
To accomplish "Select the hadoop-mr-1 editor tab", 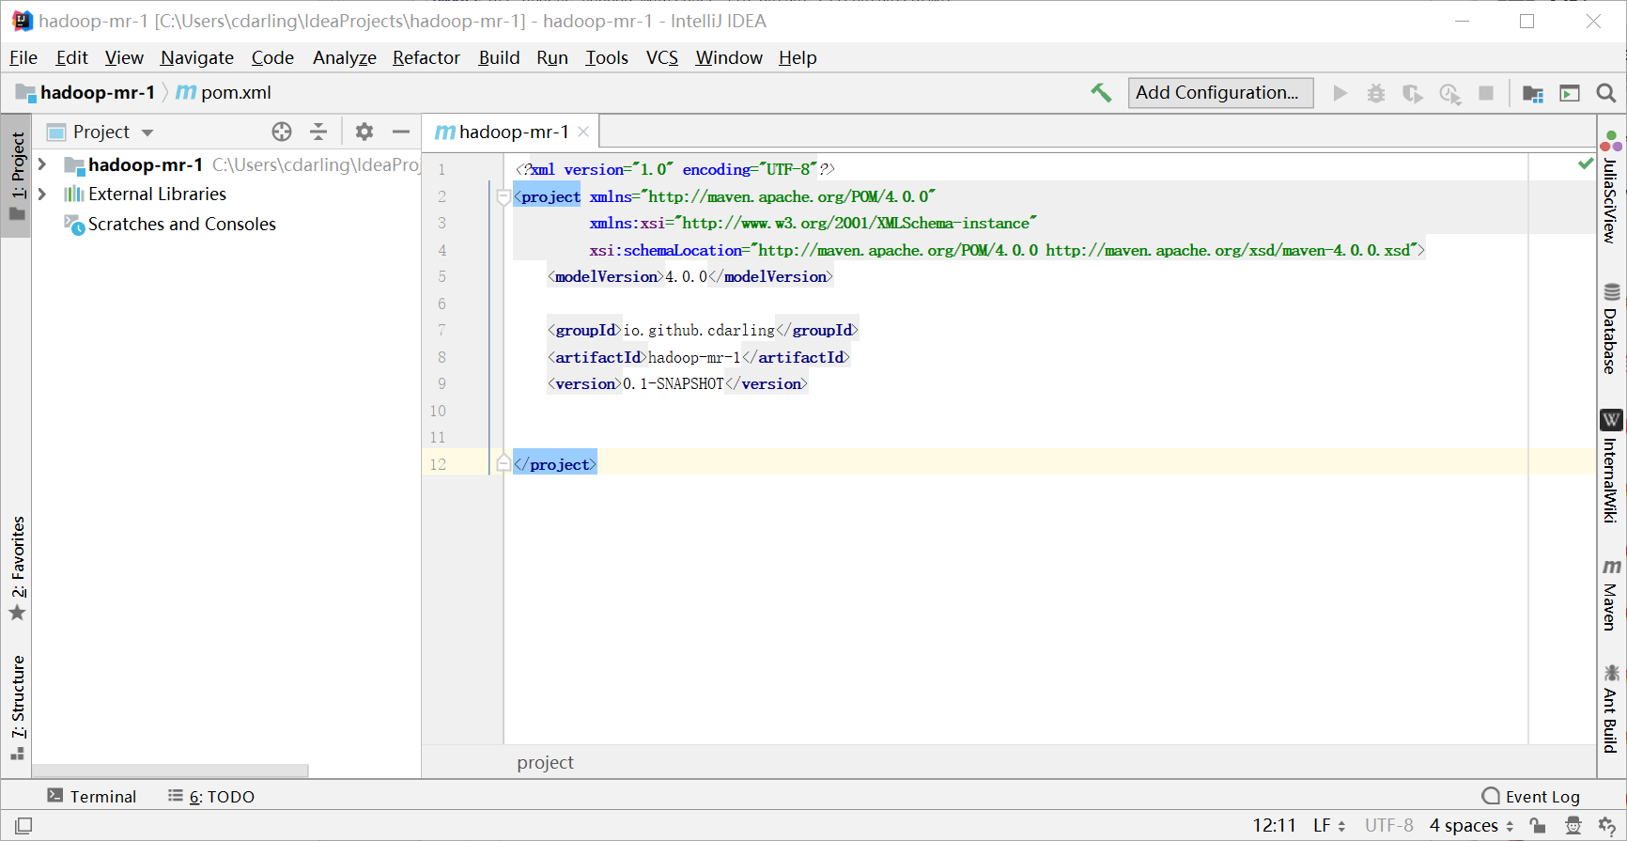I will (512, 132).
